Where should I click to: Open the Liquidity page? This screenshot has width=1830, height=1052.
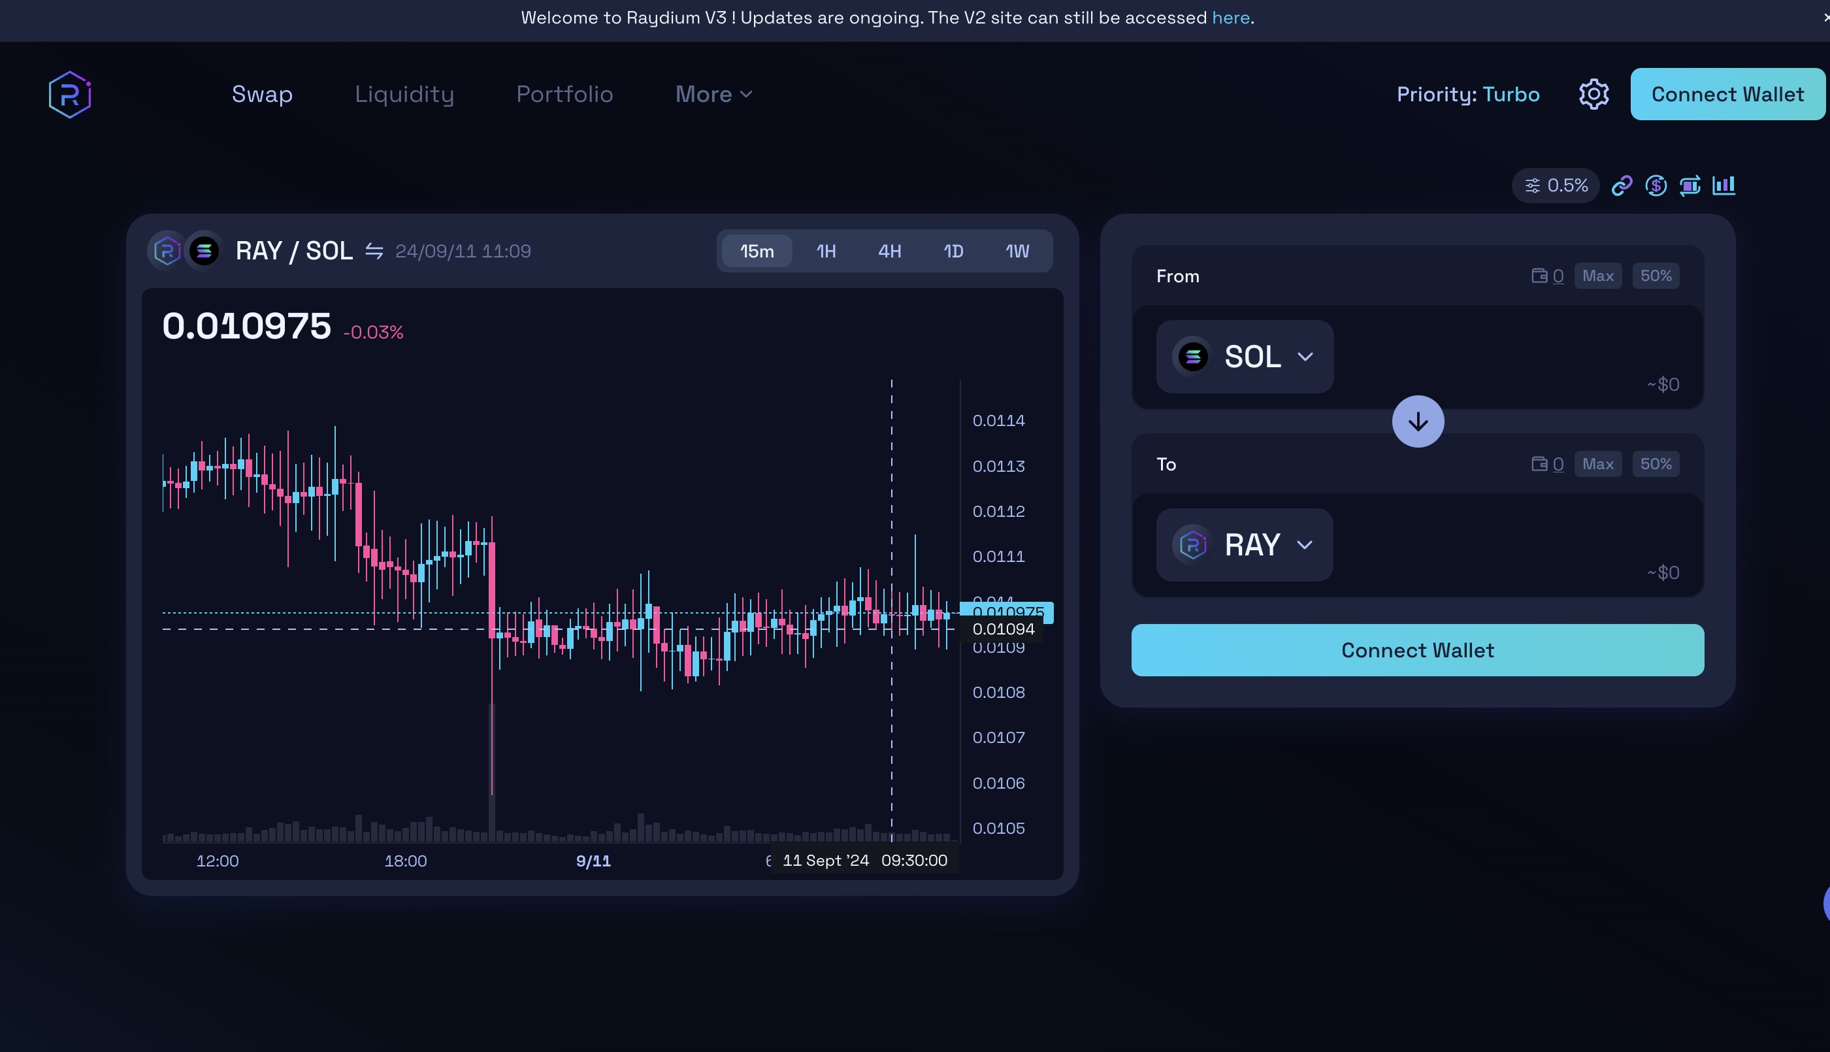coord(404,94)
